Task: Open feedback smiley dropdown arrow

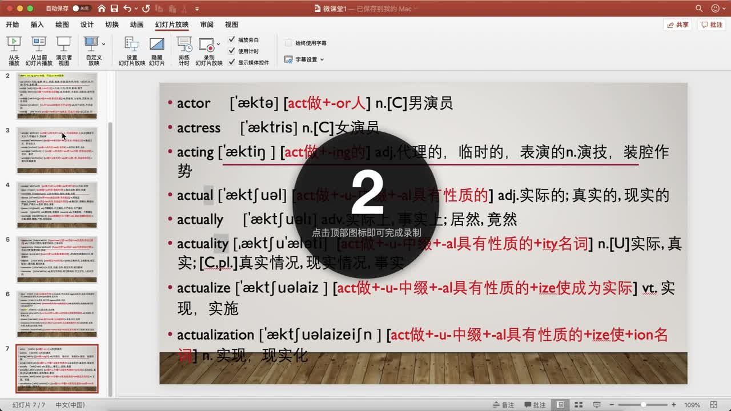Action: 723,9
